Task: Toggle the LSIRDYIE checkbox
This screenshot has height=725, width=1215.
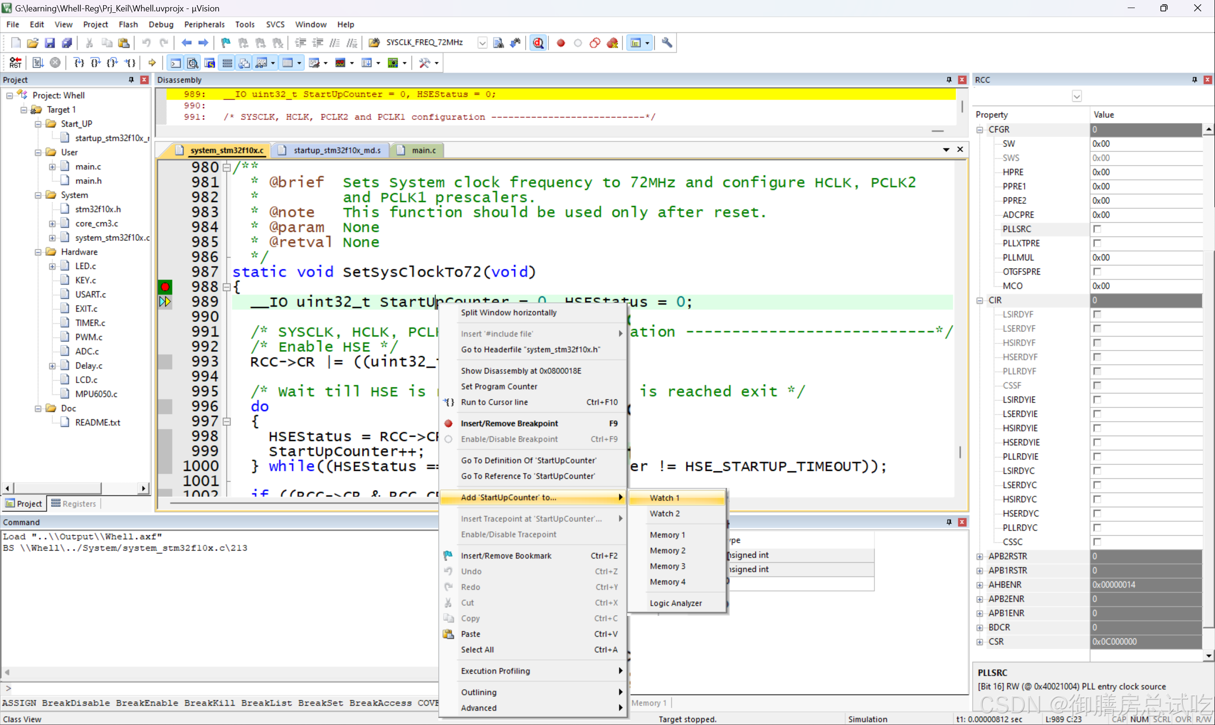Action: 1097,399
